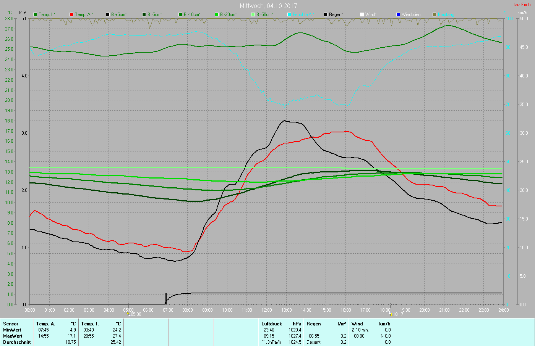The height and width of the screenshot is (346, 535).
Task: Select the blue Windböen legend square
Action: point(398,14)
